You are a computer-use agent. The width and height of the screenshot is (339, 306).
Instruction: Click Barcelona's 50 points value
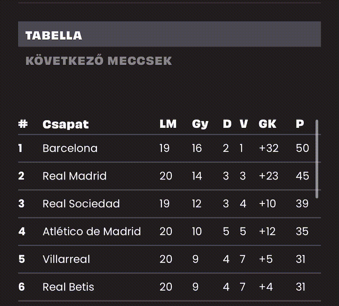[x=302, y=148]
